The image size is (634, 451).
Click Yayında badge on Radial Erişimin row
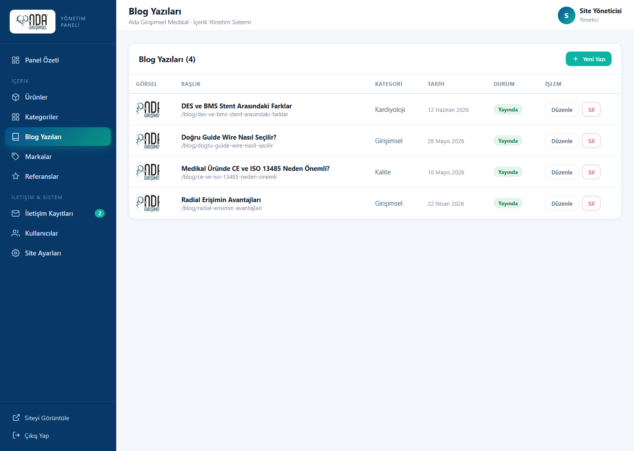click(x=508, y=203)
